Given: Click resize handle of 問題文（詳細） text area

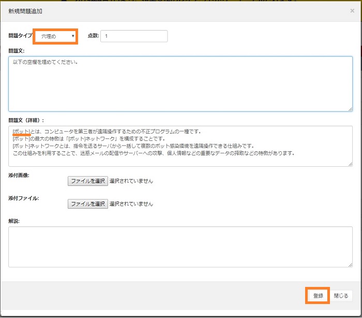Looking at the screenshot, I should [x=350, y=164].
